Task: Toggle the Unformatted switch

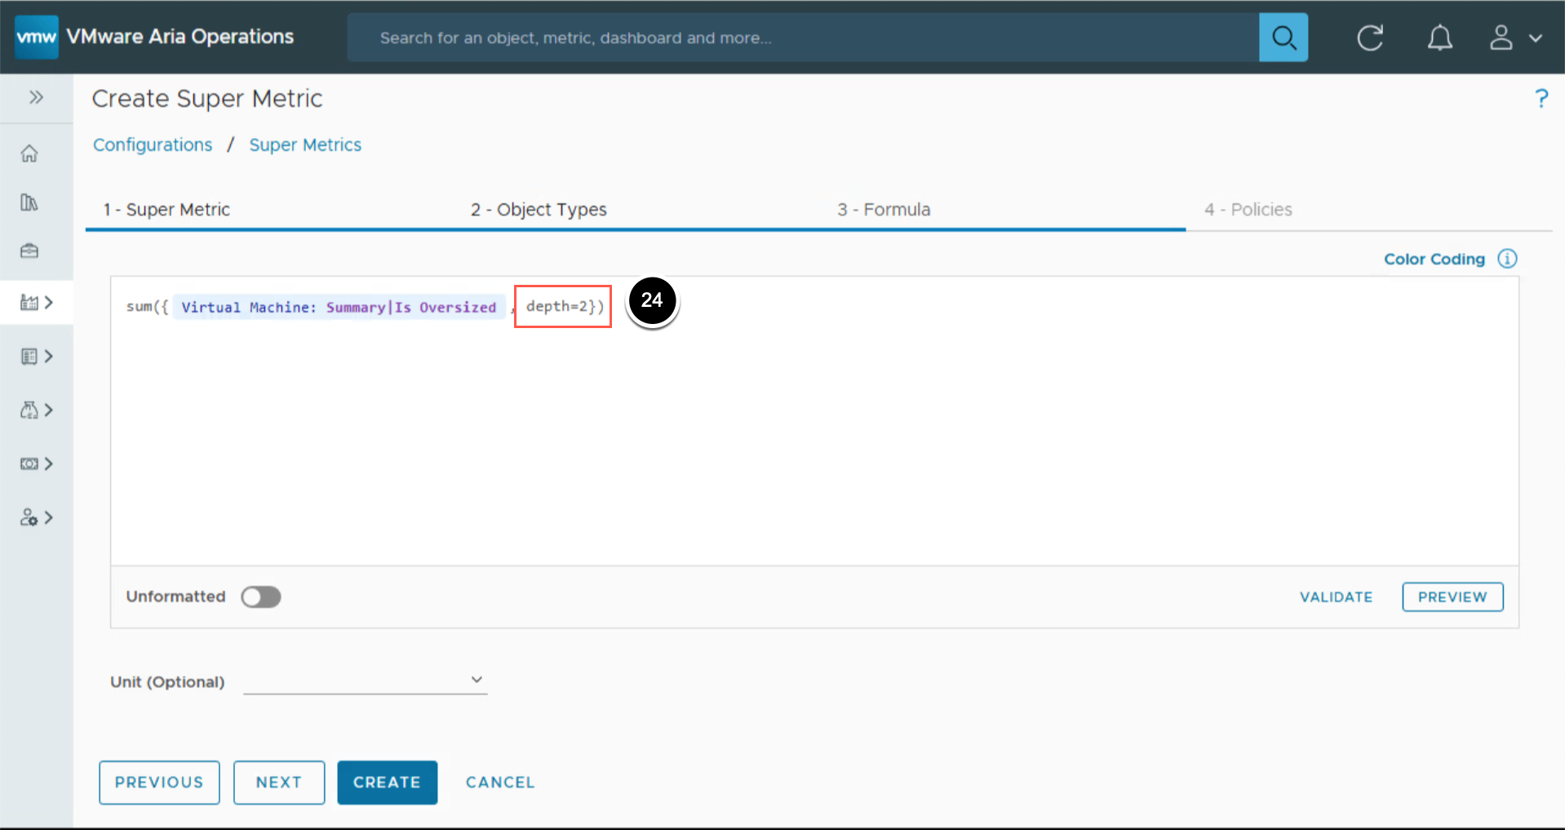Action: tap(261, 597)
